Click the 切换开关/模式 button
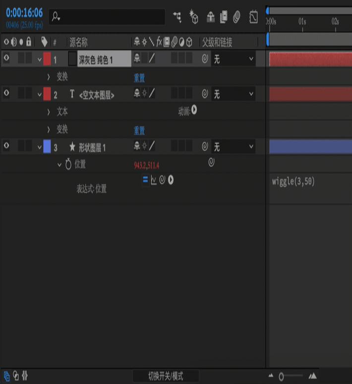The image size is (352, 384). [166, 376]
